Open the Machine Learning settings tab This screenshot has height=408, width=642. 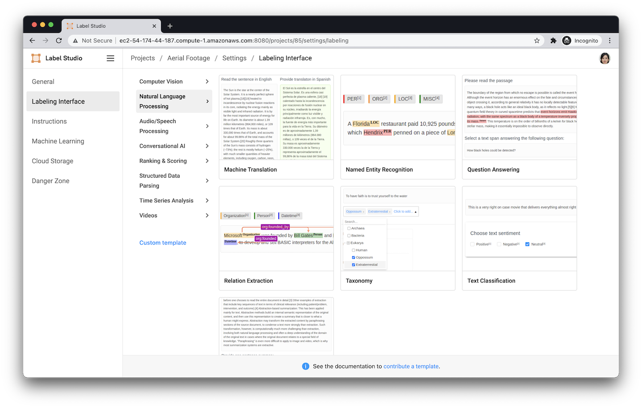[x=58, y=141]
